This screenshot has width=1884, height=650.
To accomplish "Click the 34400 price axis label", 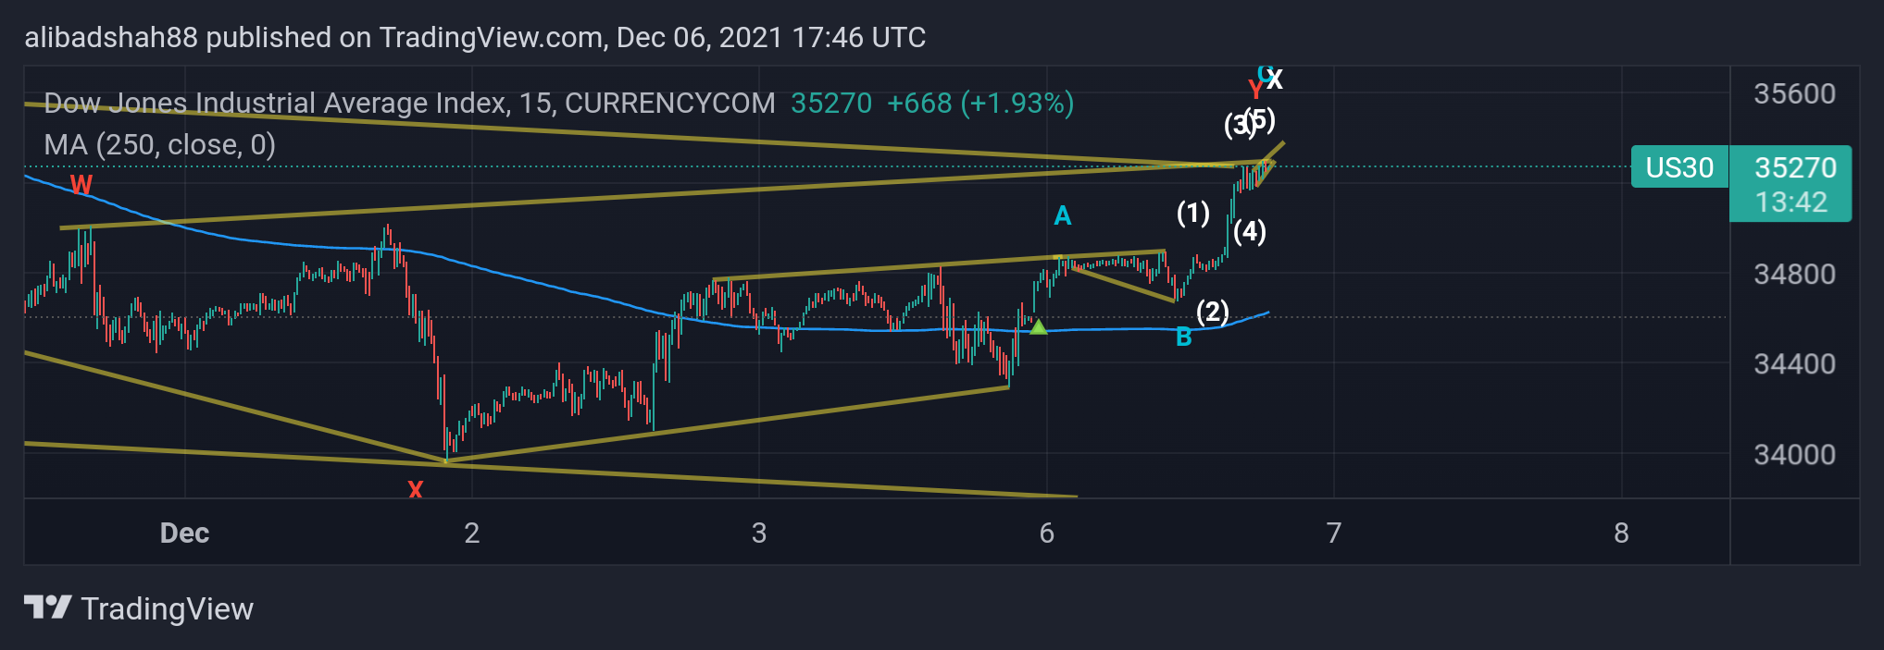I will [x=1794, y=363].
